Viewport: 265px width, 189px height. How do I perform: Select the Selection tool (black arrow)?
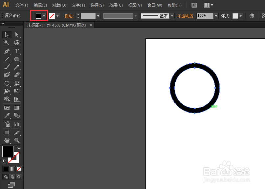7,35
